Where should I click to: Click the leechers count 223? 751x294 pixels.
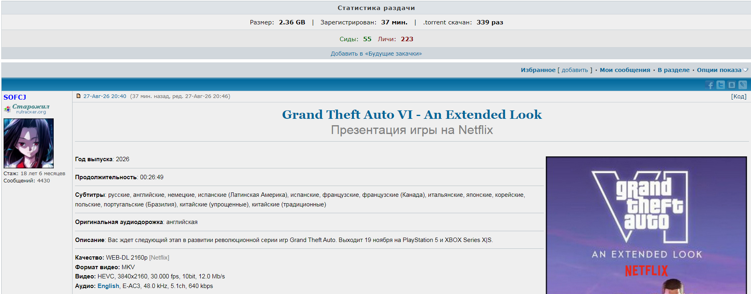[407, 39]
